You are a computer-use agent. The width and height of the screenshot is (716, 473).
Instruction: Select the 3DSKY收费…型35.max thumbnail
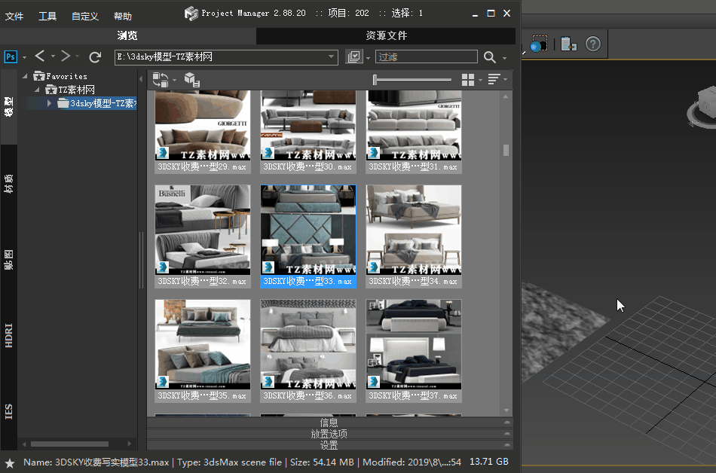tap(203, 346)
